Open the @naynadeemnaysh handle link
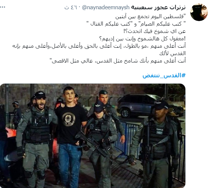Viewport: 209px width, 188px height. coord(106,7)
